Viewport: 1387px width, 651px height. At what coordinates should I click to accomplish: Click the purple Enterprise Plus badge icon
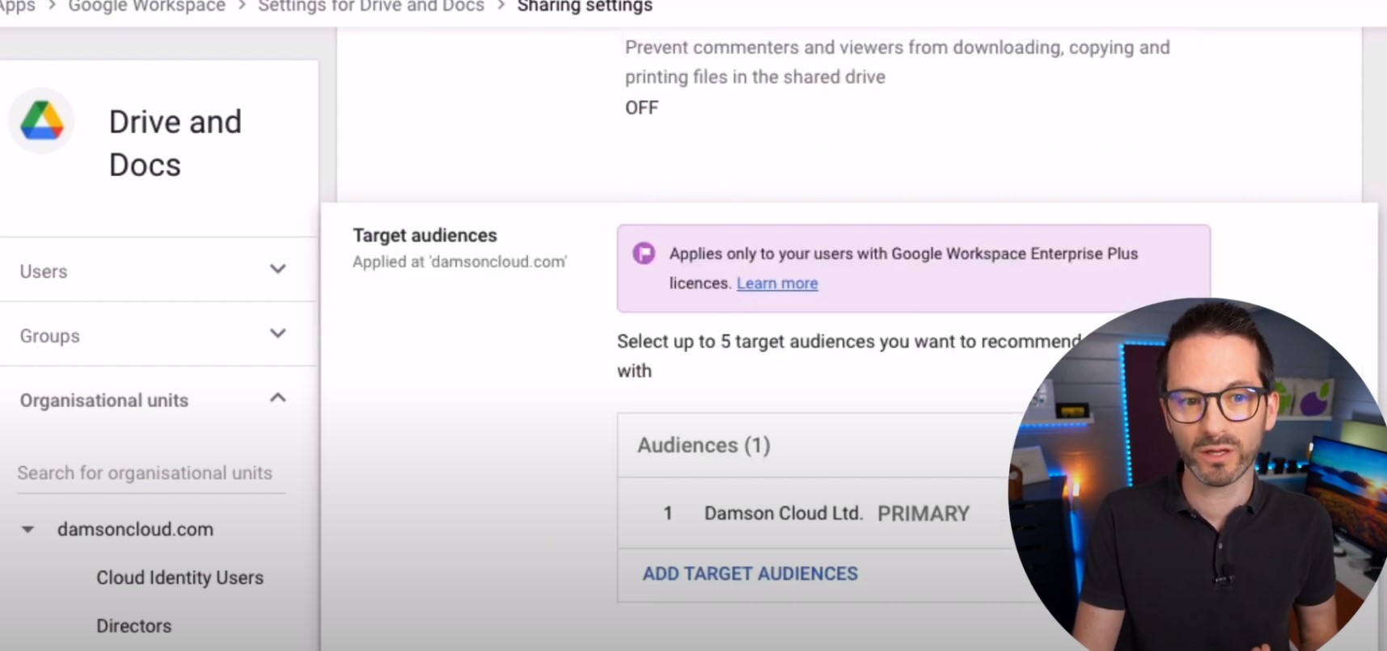[x=644, y=254]
